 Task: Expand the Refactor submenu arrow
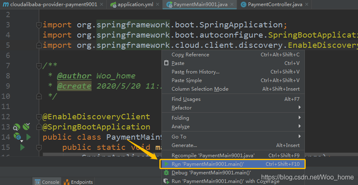300,107
